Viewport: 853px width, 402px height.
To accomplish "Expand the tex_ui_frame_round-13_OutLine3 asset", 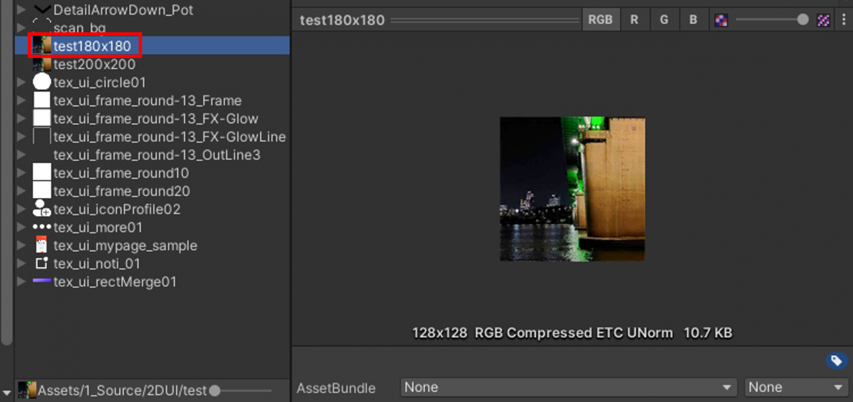I will click(x=21, y=155).
